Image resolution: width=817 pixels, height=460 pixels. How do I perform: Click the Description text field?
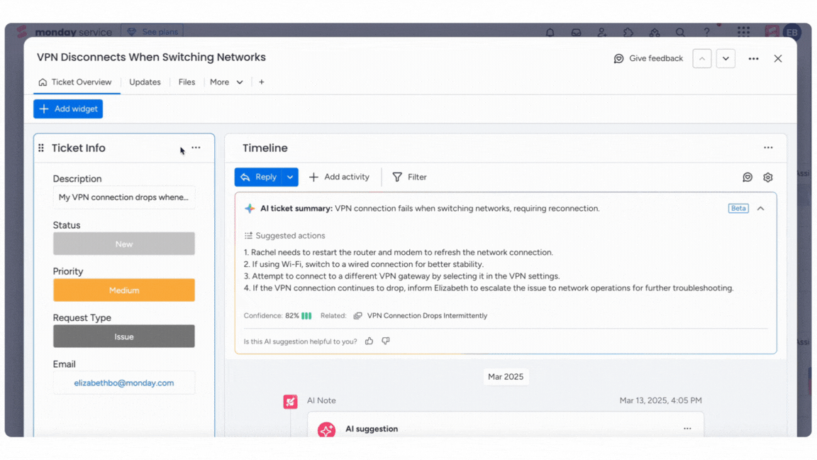pyautogui.click(x=124, y=197)
